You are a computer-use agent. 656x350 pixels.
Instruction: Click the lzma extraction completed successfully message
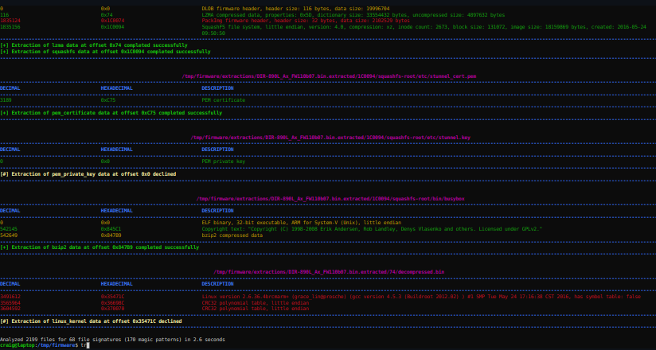pos(94,45)
